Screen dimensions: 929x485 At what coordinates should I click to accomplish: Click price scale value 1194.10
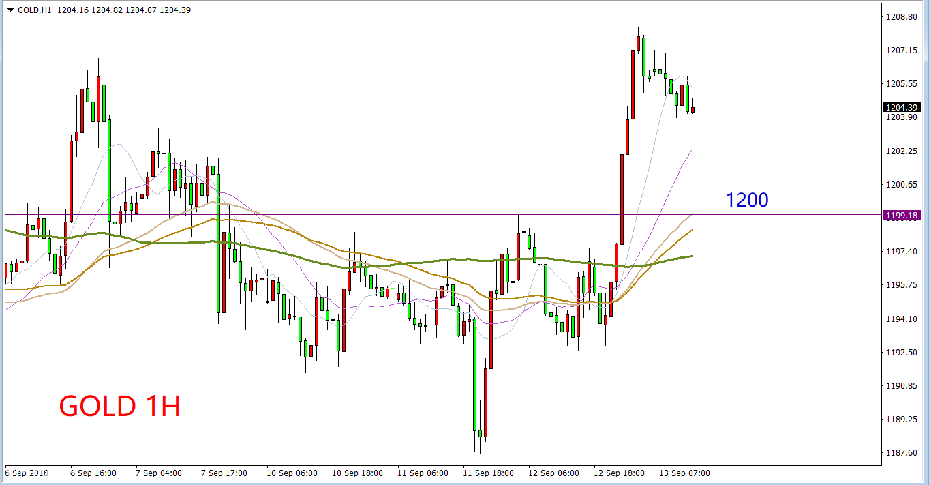click(x=902, y=319)
